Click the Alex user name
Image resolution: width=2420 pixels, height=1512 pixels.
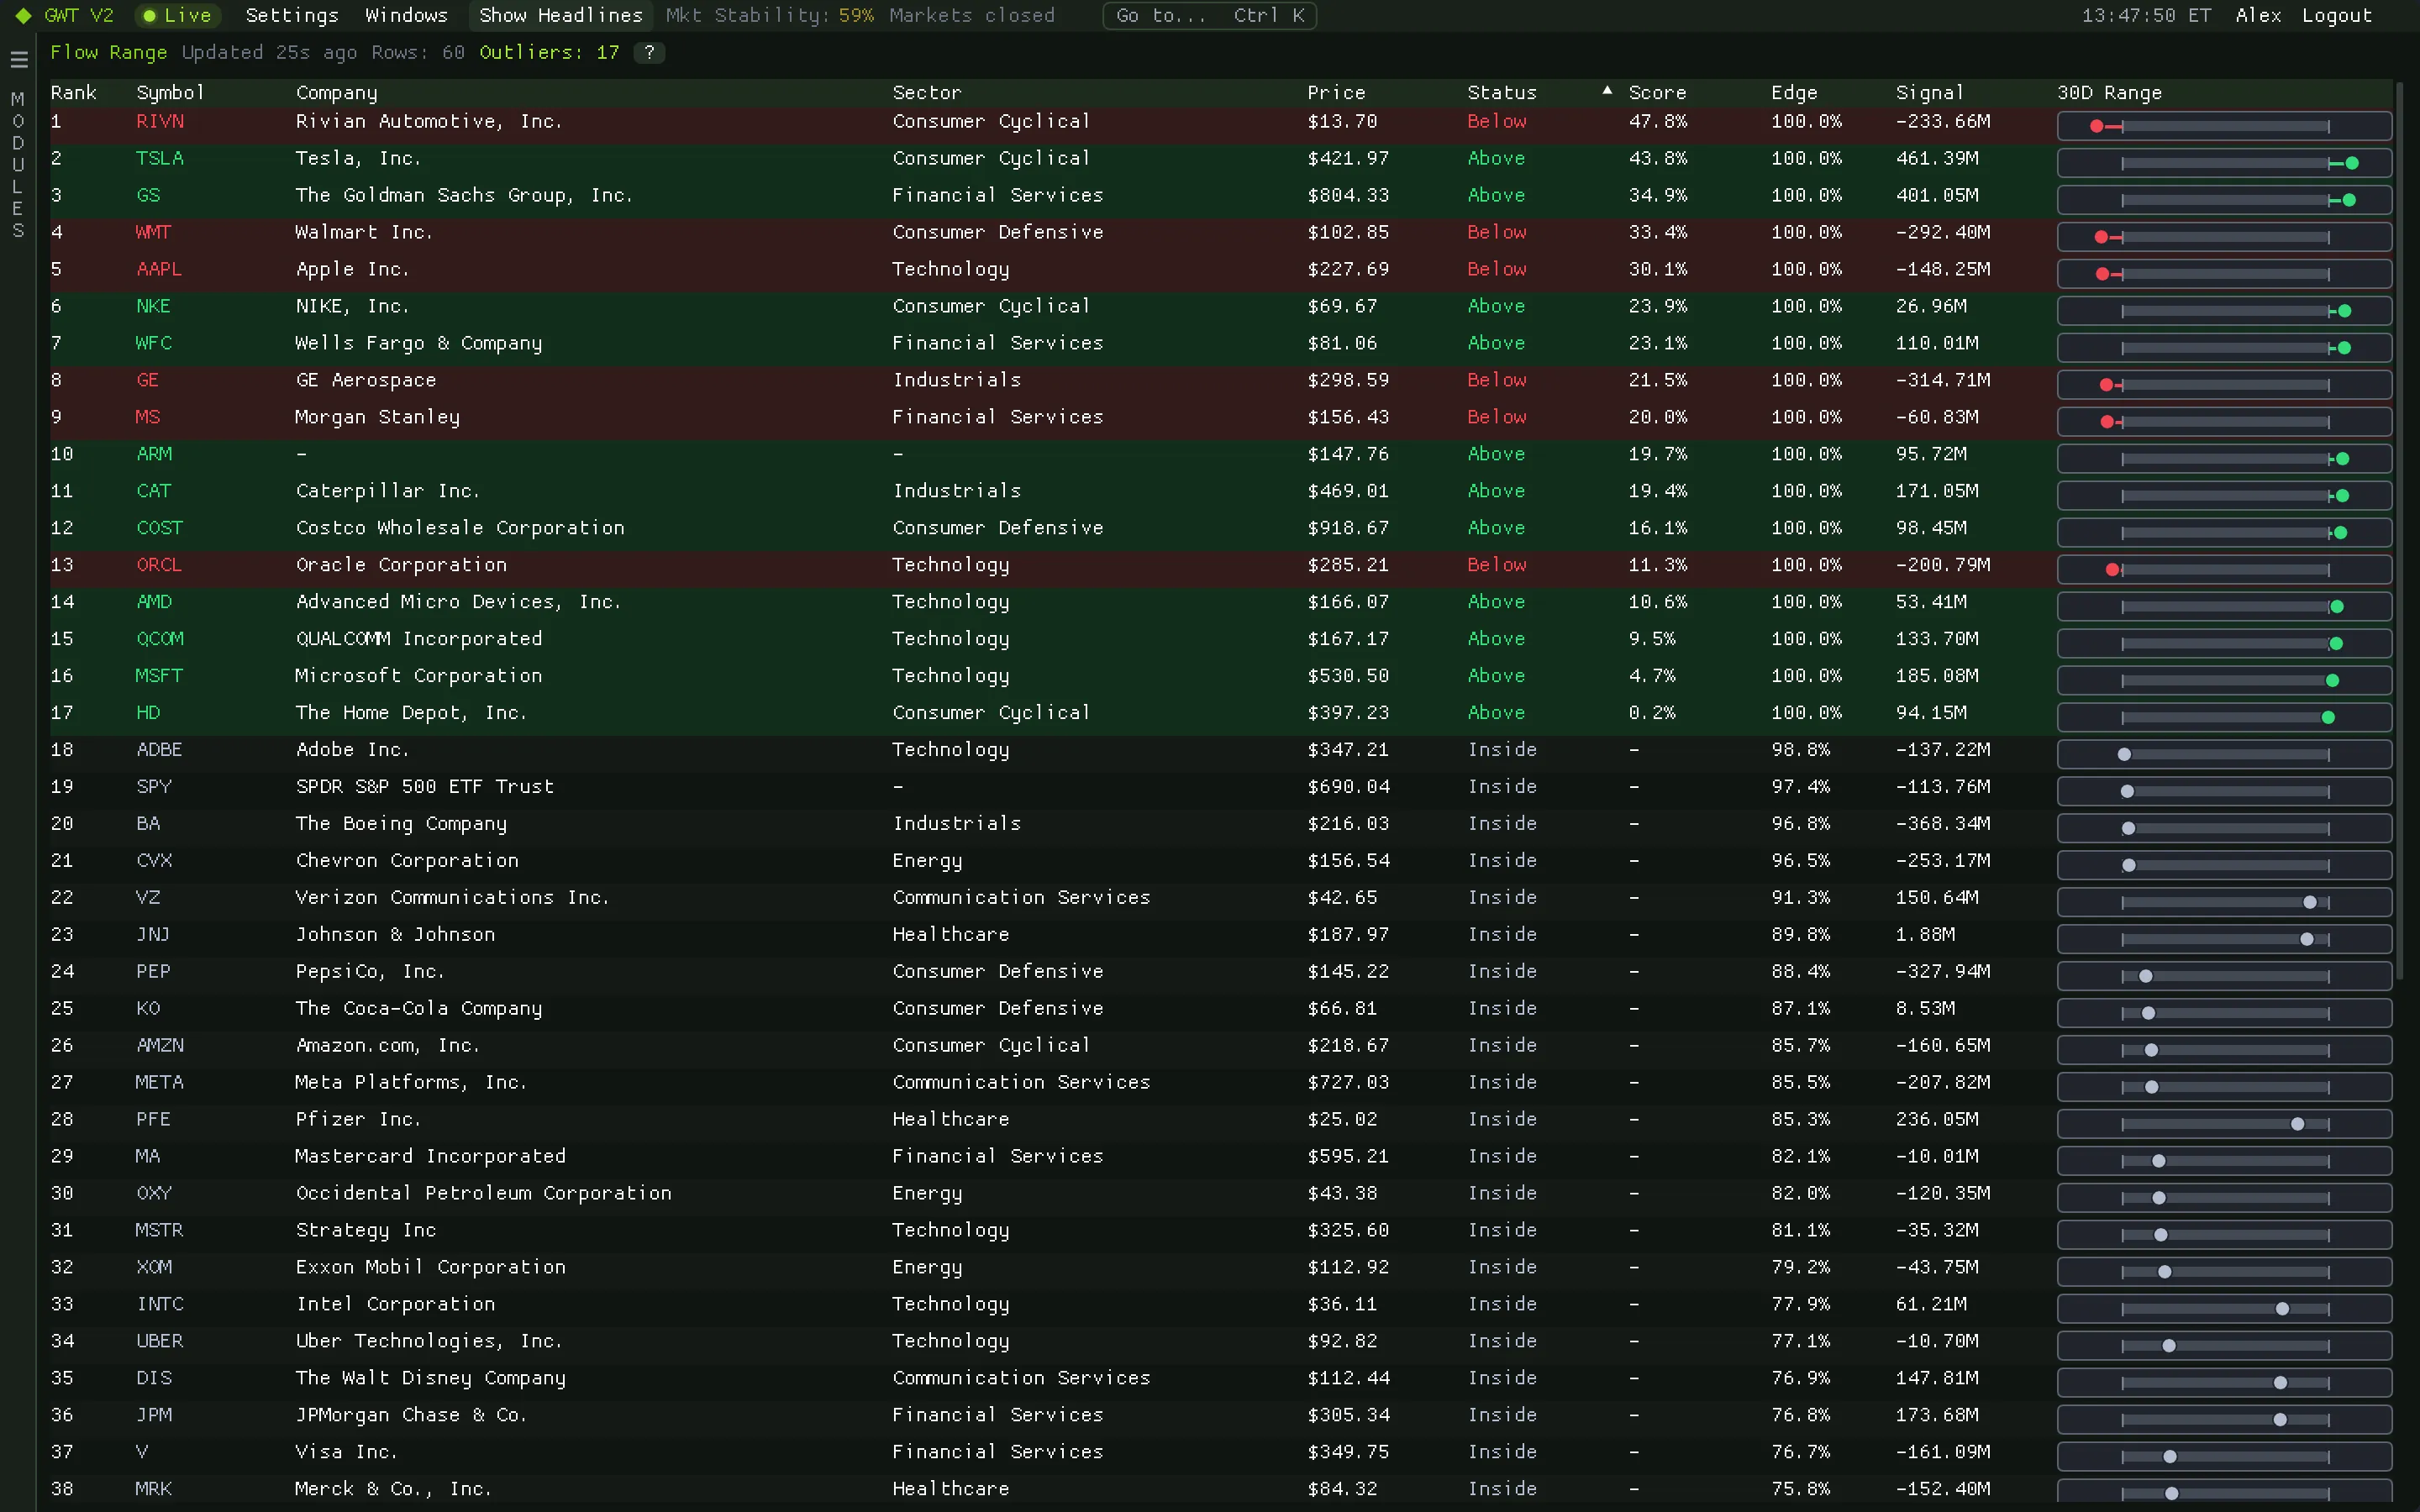(x=2258, y=16)
